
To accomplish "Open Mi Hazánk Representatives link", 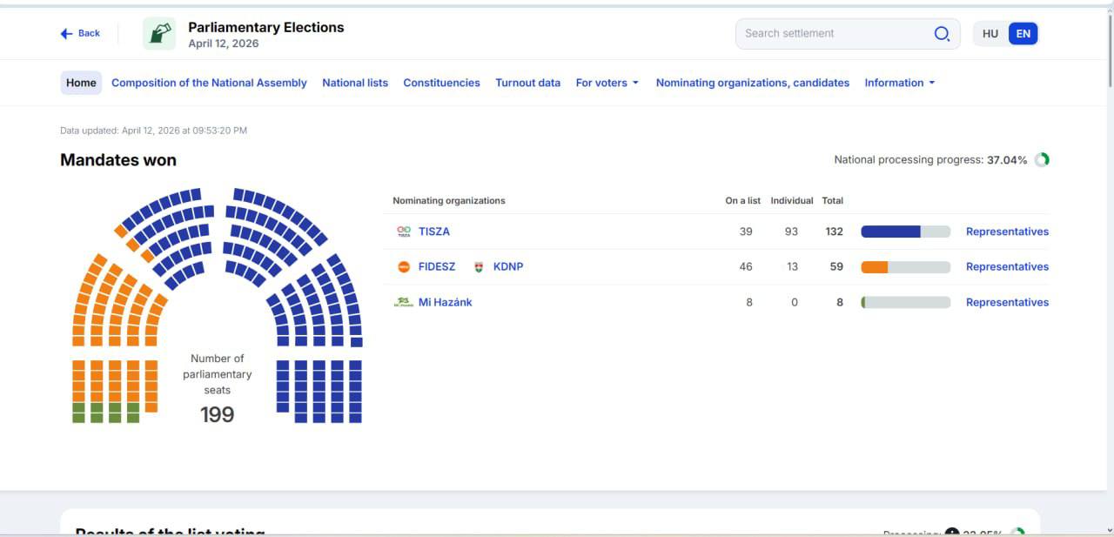I will (x=1007, y=303).
